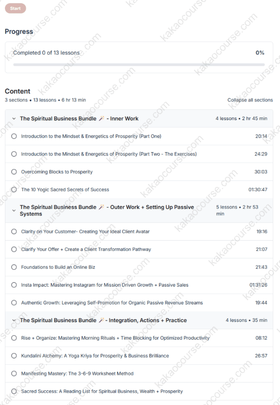The width and height of the screenshot is (280, 405).
Task: Toggle completion circle for Clarity on Your Customer
Action: 14,232
